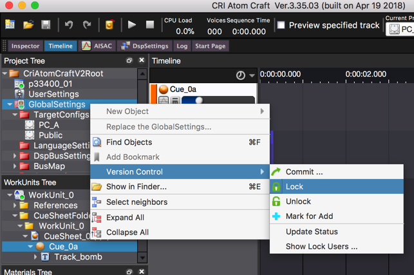Open the Current Preview target dropdown

click(x=399, y=29)
